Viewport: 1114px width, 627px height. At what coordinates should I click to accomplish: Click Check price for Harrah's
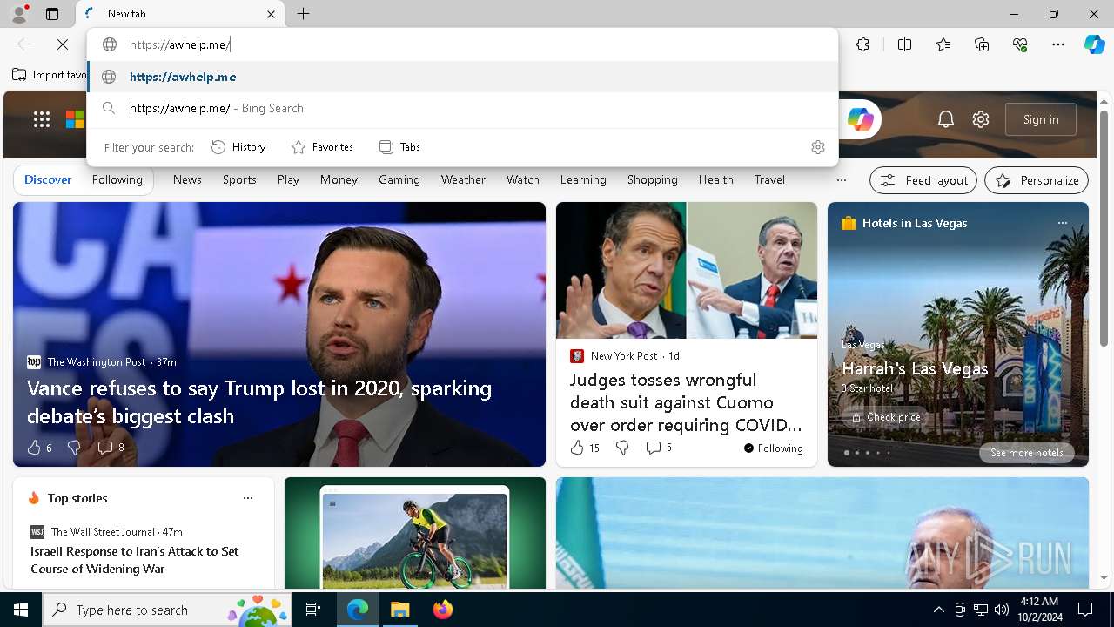885,417
